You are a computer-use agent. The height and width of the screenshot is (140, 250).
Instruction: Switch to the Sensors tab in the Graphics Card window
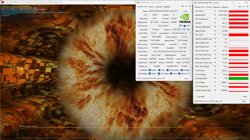point(151,7)
